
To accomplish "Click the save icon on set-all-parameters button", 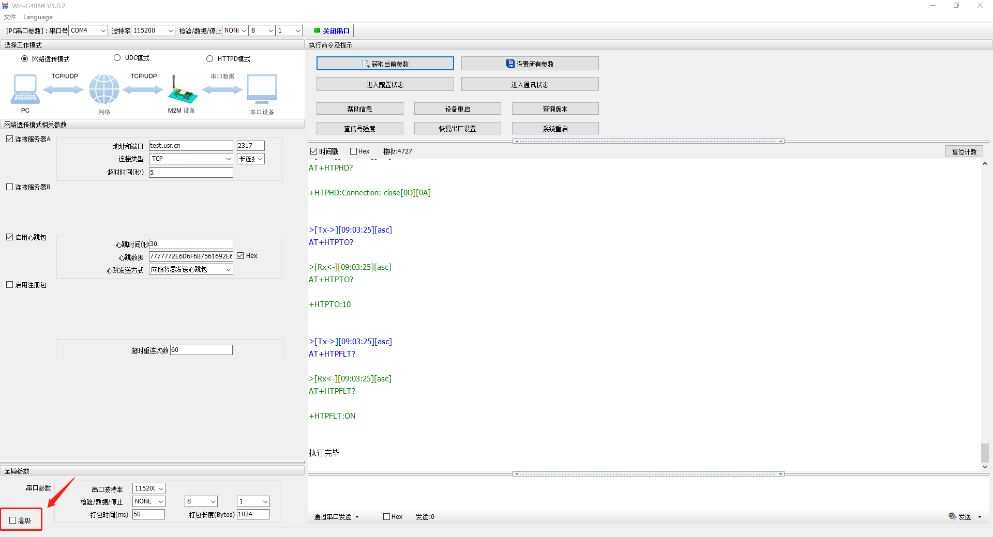I will pos(510,64).
